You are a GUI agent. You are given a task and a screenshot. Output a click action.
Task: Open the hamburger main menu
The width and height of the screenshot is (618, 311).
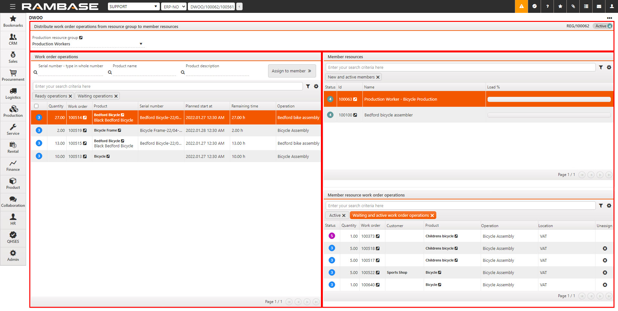(13, 6)
